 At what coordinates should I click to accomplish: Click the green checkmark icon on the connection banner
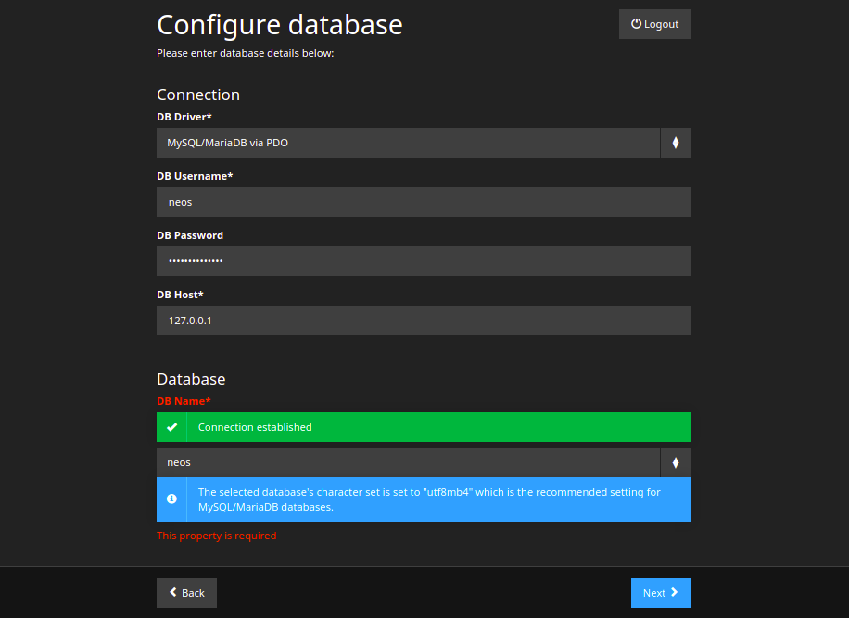pyautogui.click(x=171, y=427)
